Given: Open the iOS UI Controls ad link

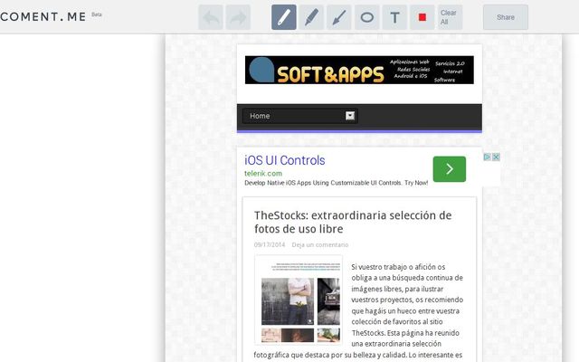Looking at the screenshot, I should pyautogui.click(x=285, y=160).
